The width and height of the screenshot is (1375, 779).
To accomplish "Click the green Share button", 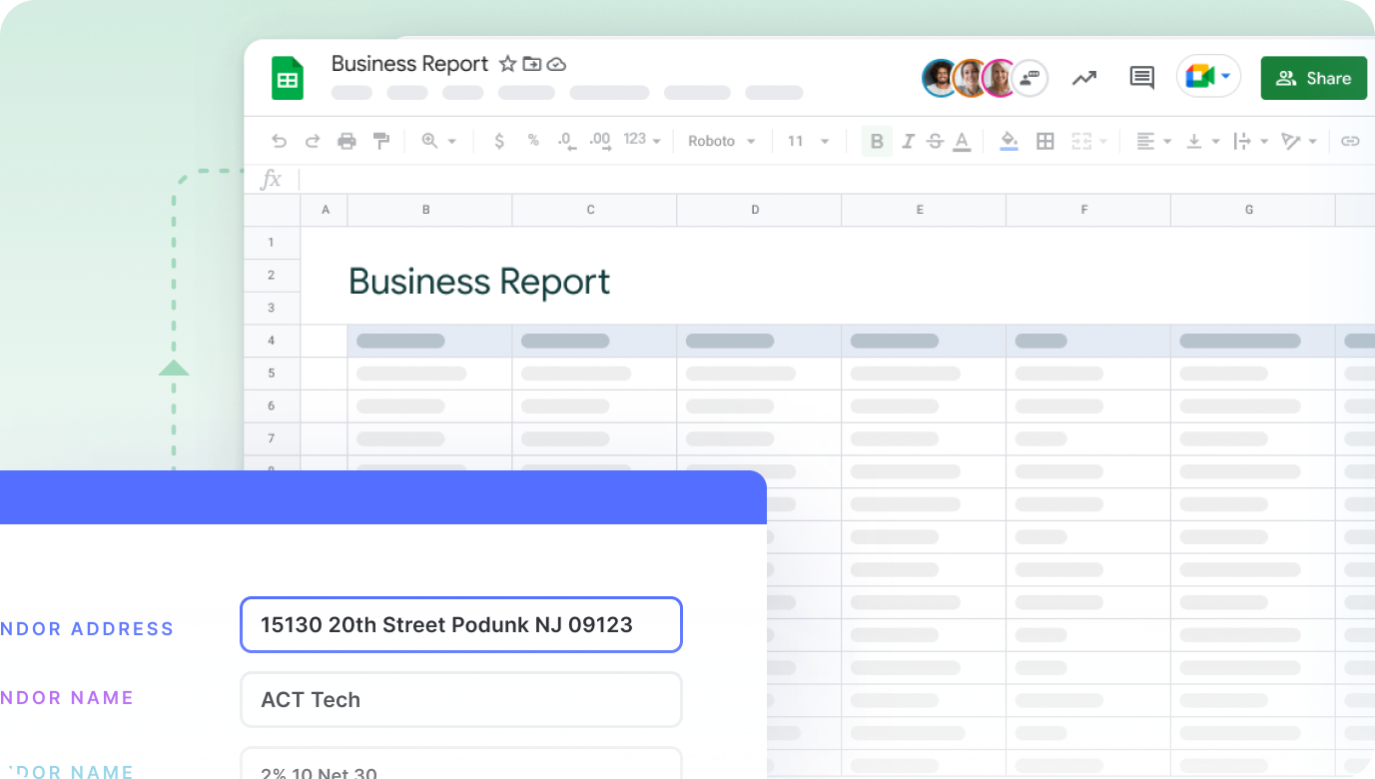I will point(1313,78).
